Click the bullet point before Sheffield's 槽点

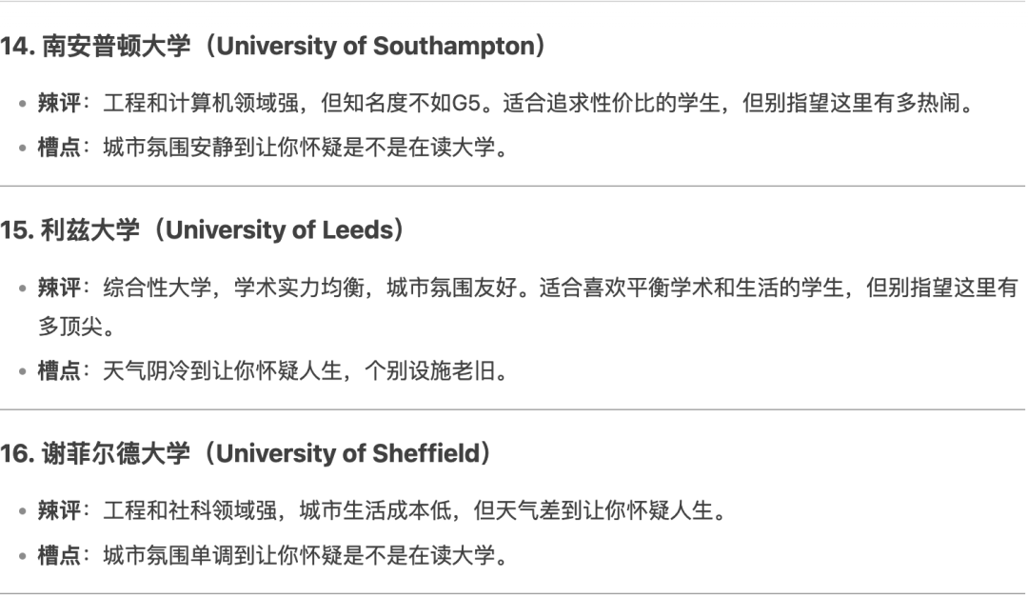point(23,556)
